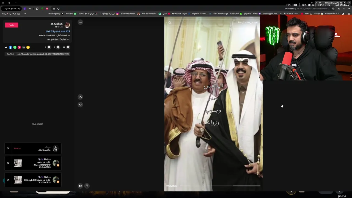Open the PandaDoc bookmark
The width and height of the screenshot is (352, 198).
coord(71,14)
